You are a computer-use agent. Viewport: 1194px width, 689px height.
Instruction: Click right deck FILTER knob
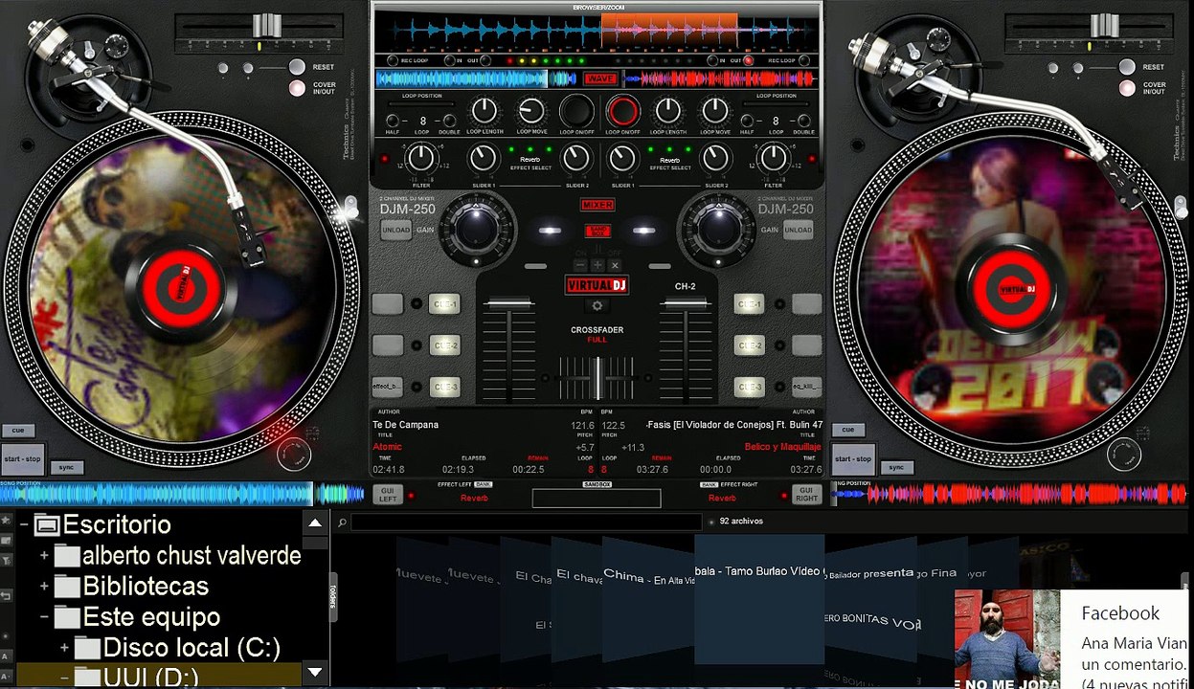(x=773, y=158)
